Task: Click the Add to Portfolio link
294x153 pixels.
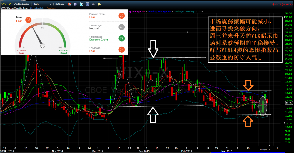Action: coord(36,8)
